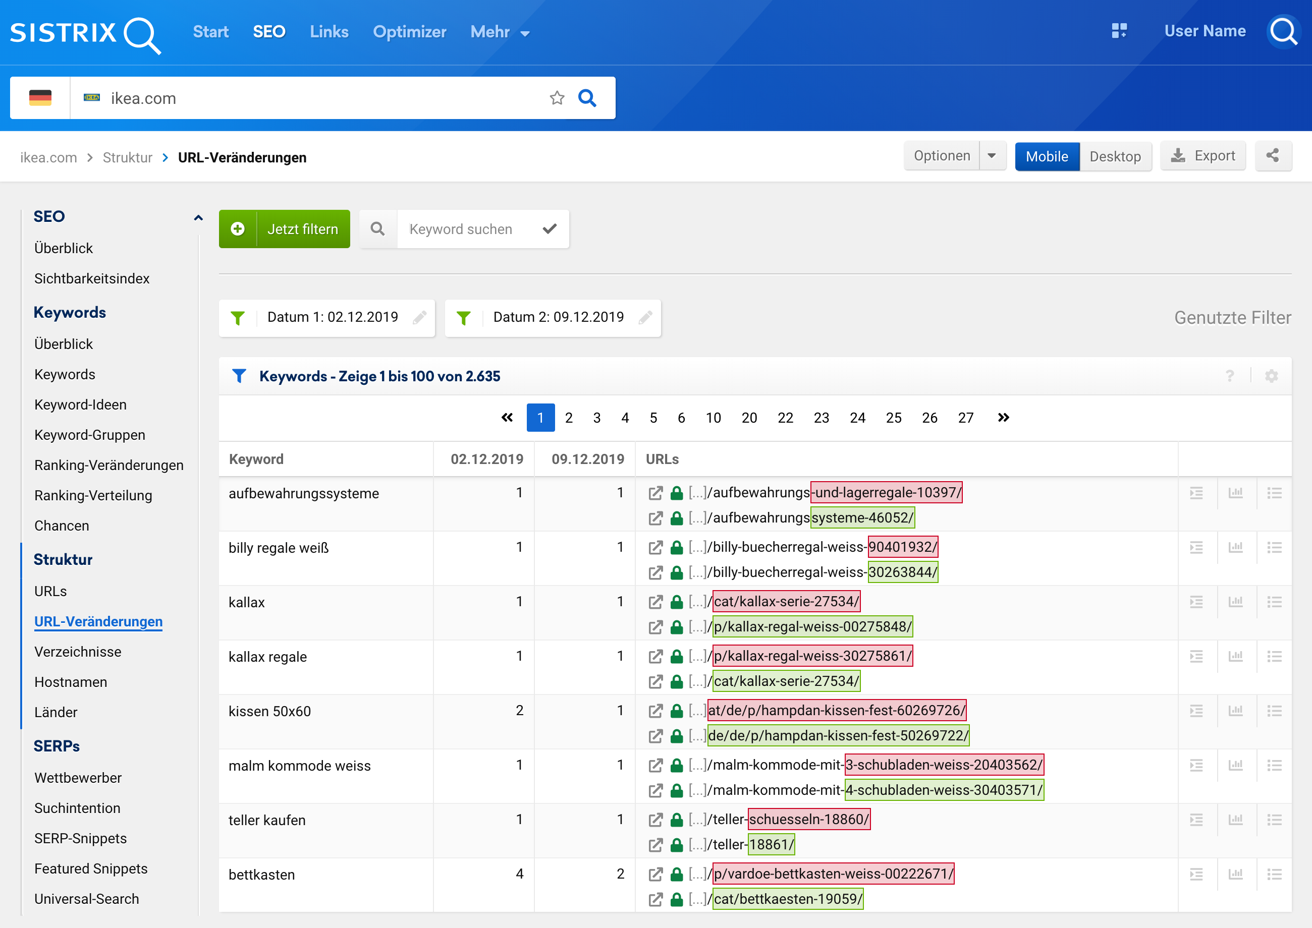
Task: Open the Optionen dropdown arrow
Action: tap(992, 156)
